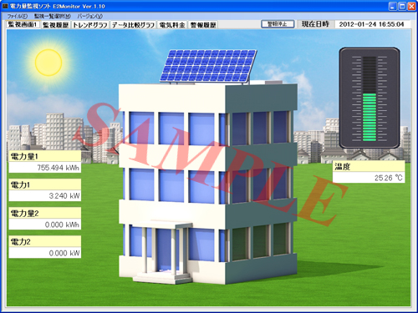Click the 電力1 label
This screenshot has width=418, height=313.
[45, 184]
